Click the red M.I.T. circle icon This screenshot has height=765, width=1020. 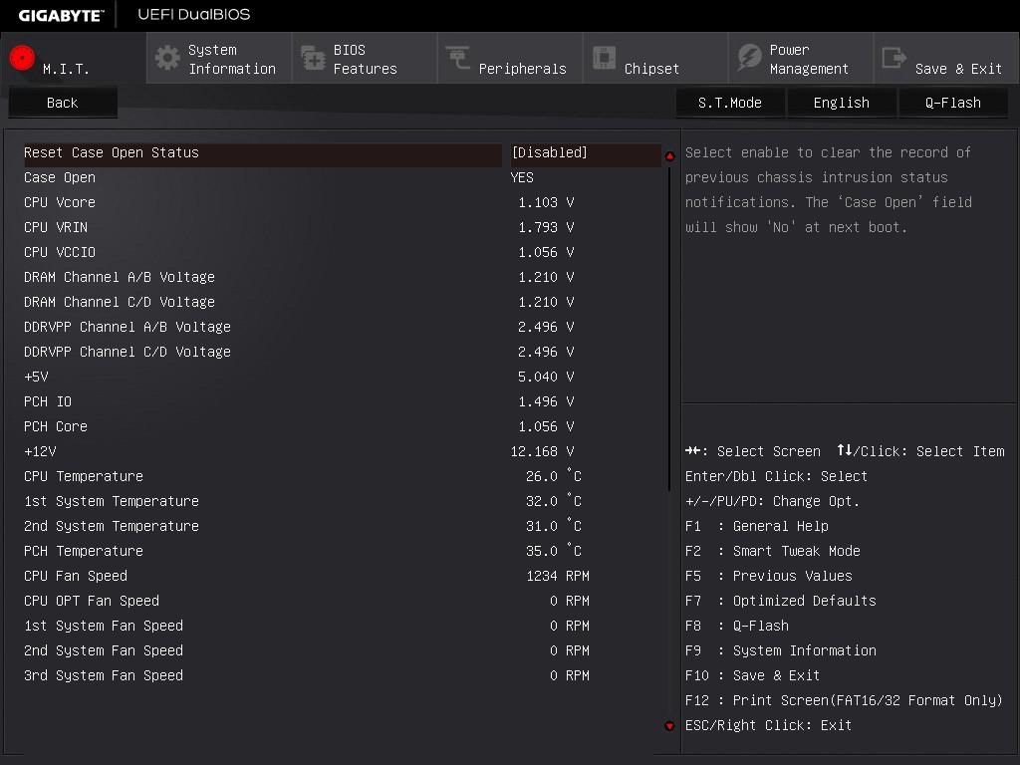pyautogui.click(x=22, y=58)
